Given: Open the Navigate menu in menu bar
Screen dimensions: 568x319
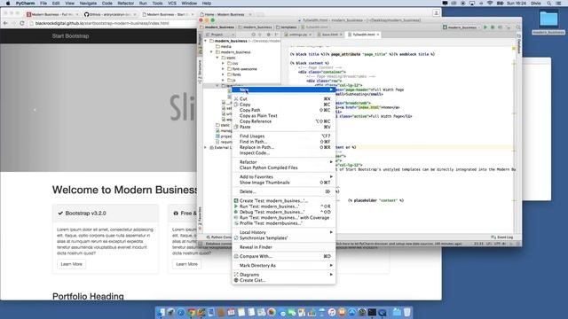Looking at the screenshot, I should coord(88,4).
